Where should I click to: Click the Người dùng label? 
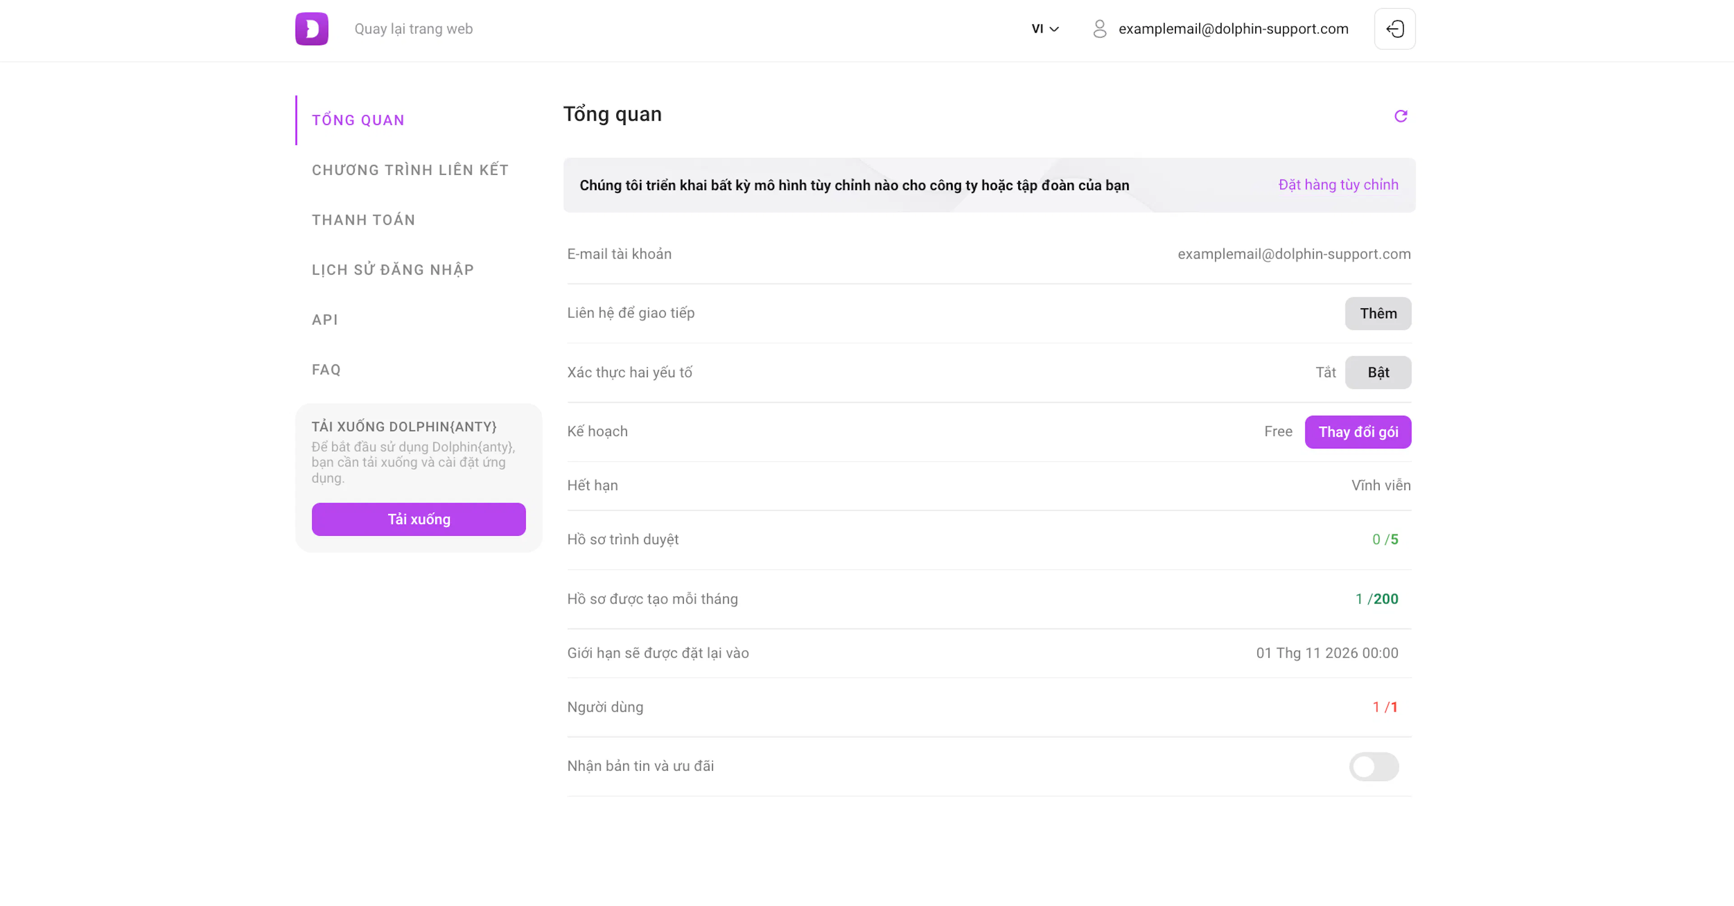pos(605,707)
